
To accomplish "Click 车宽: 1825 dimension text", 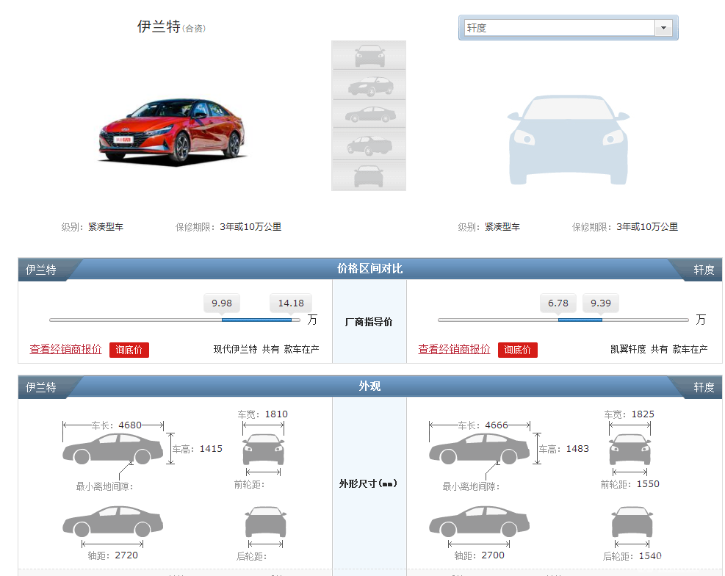I will point(630,414).
